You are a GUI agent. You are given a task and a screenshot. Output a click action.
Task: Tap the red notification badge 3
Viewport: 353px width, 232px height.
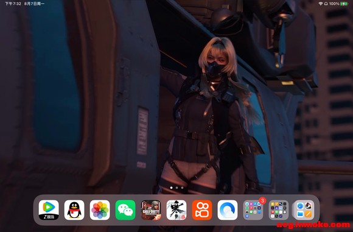click(x=262, y=200)
